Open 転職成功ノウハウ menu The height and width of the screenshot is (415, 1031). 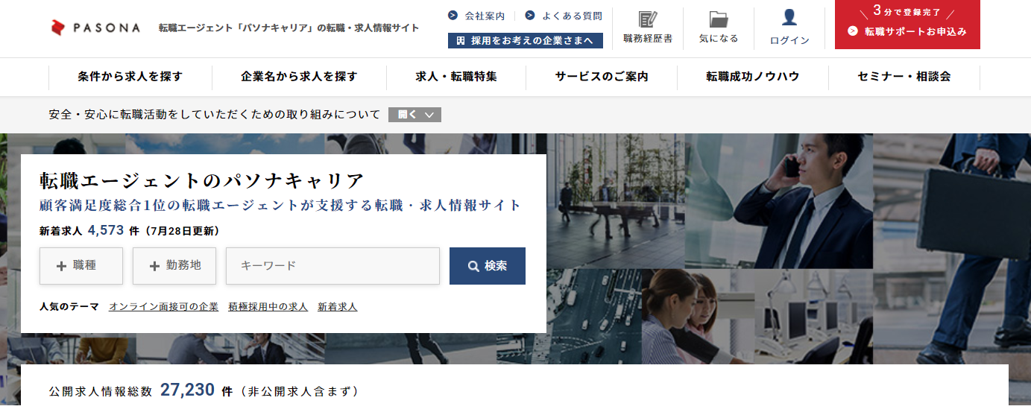[753, 77]
